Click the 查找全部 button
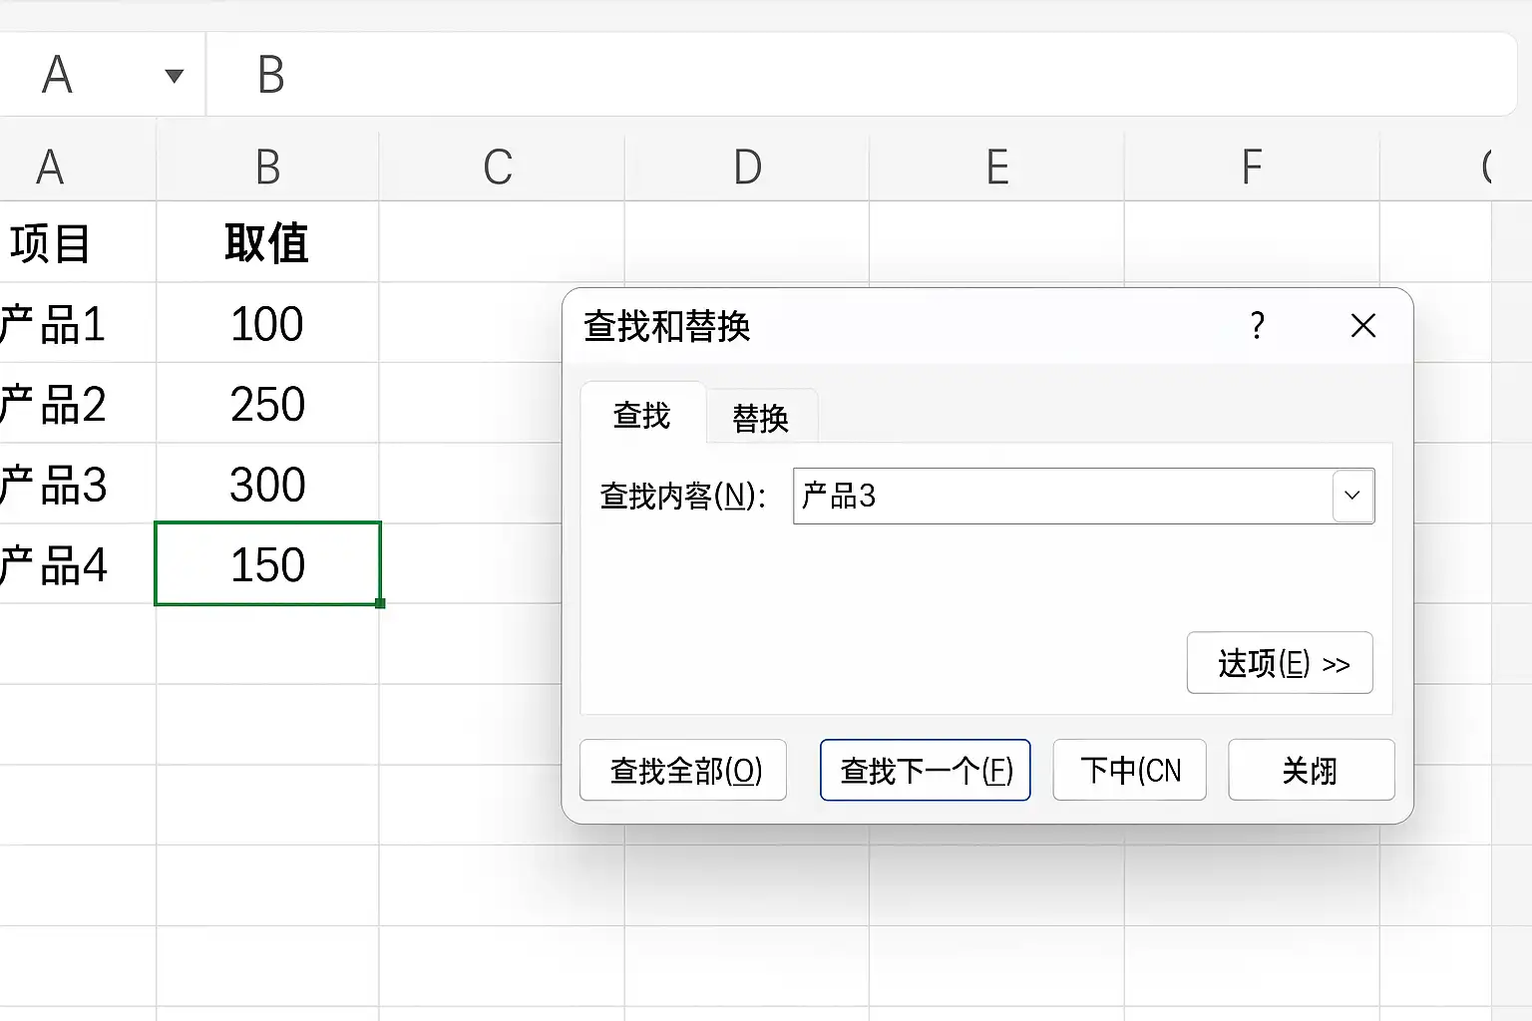This screenshot has height=1021, width=1532. (x=683, y=770)
